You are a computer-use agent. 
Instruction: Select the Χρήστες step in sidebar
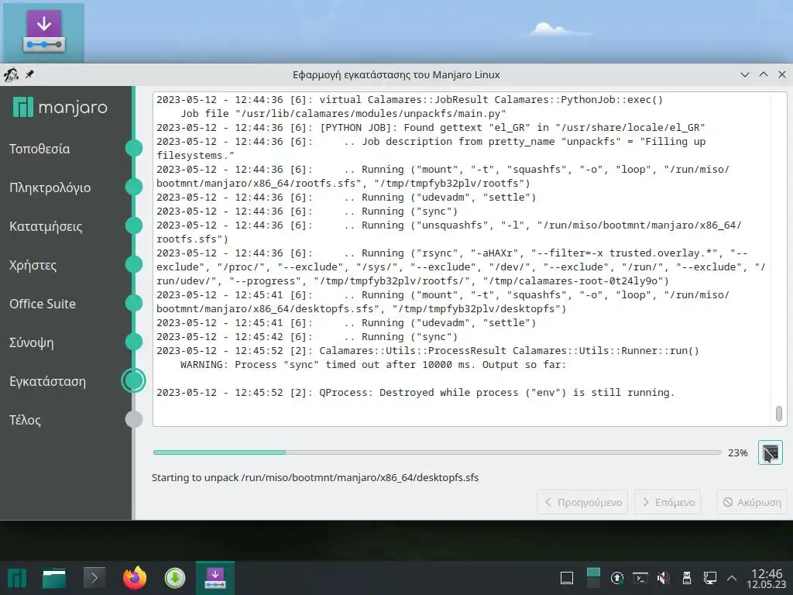point(33,265)
